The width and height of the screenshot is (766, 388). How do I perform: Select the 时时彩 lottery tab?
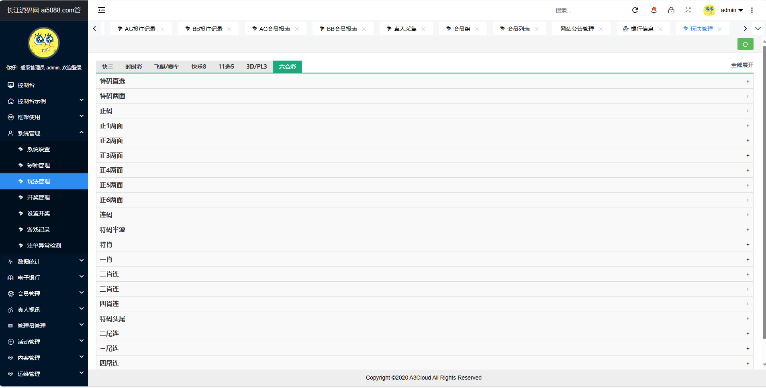[134, 67]
